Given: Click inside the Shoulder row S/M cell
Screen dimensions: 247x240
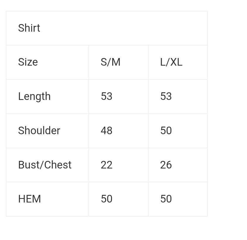Looking at the screenshot, I should [118, 131].
